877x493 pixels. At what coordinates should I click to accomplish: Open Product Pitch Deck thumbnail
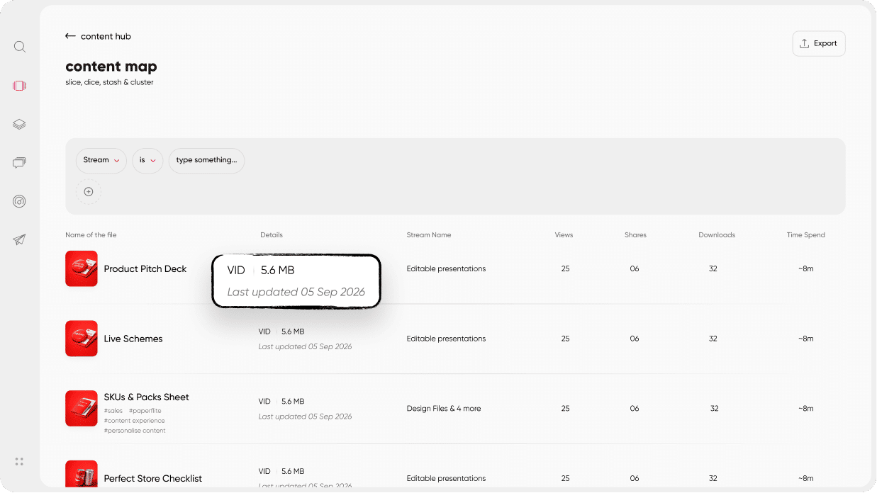coord(82,269)
